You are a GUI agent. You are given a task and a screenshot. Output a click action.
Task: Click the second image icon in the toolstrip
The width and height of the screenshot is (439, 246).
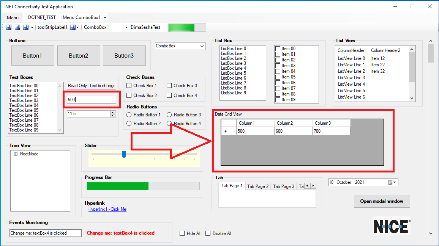[x=17, y=27]
